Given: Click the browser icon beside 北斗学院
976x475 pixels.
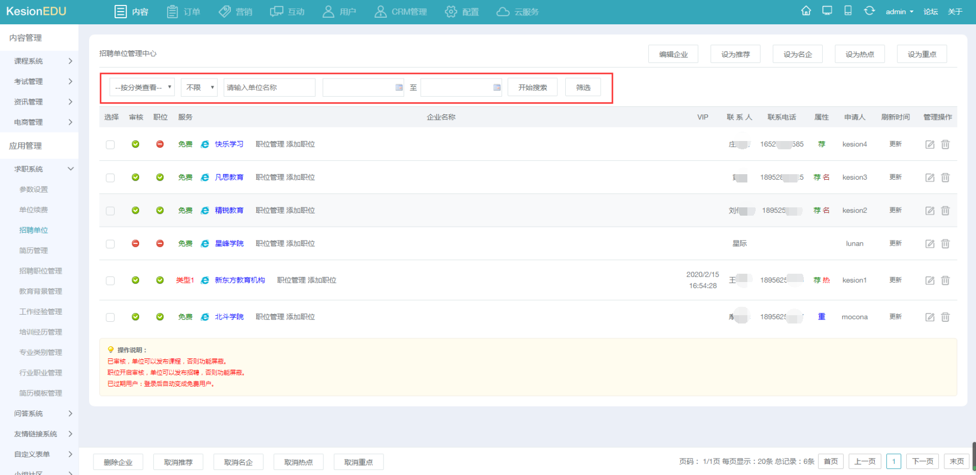Looking at the screenshot, I should point(205,317).
